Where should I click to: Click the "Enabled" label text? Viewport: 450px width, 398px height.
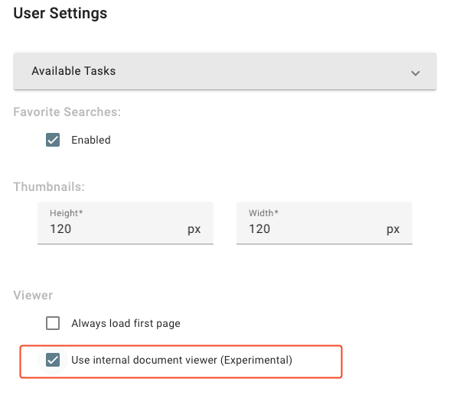(91, 140)
